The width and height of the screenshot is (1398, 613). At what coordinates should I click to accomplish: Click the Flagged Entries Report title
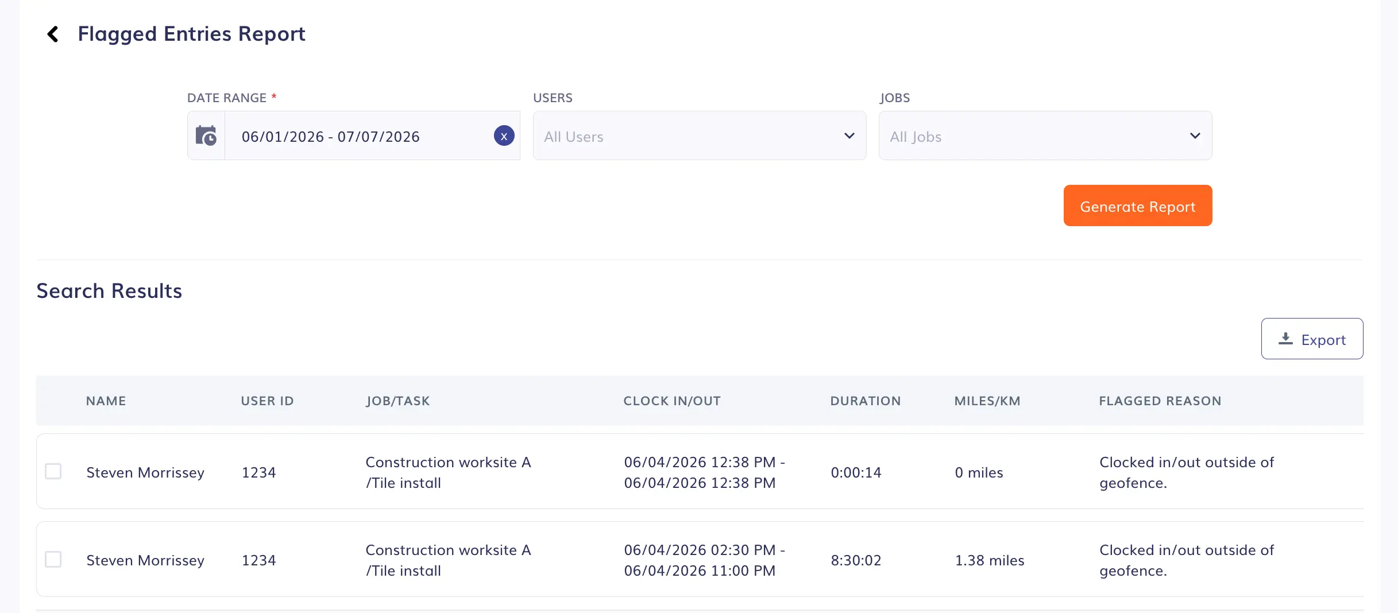191,34
